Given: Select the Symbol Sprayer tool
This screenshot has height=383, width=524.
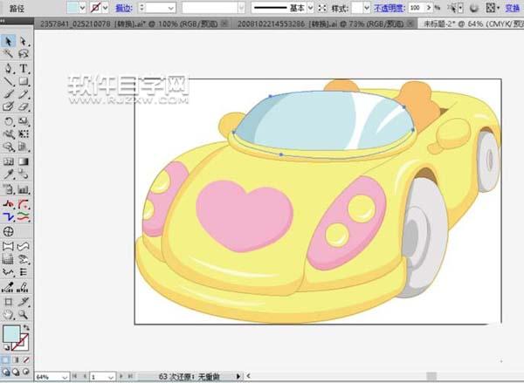Looking at the screenshot, I should coord(8,189).
